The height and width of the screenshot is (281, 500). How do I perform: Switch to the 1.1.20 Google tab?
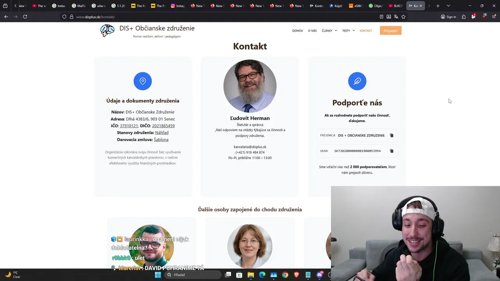pyautogui.click(x=119, y=6)
